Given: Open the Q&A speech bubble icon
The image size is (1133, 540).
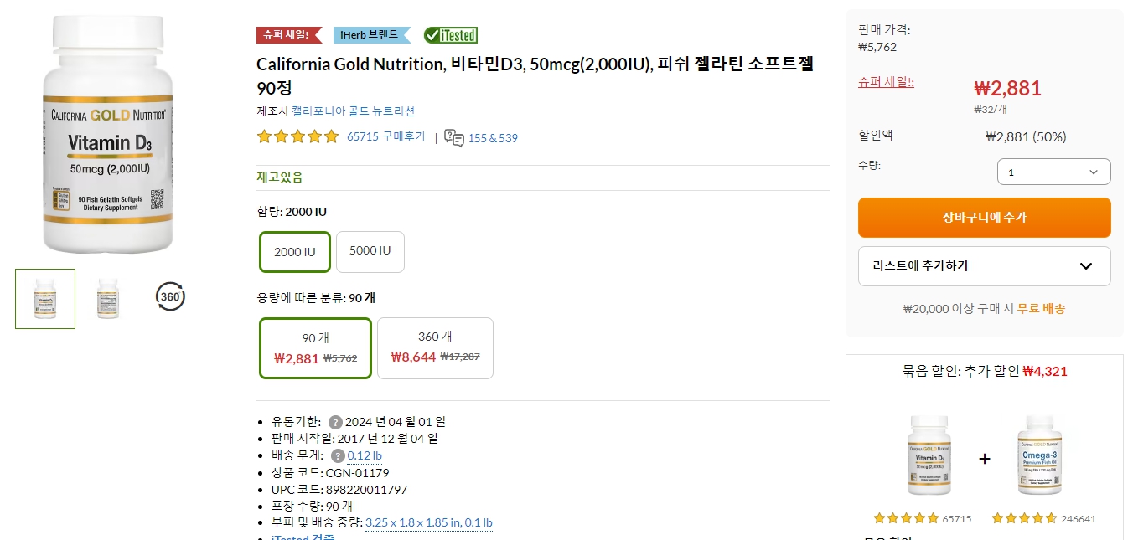Looking at the screenshot, I should point(453,139).
